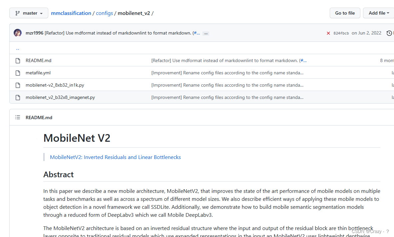
Task: Click the file icon beside mobilenet_v2_b32x8_imagenet.py
Action: coord(18,97)
